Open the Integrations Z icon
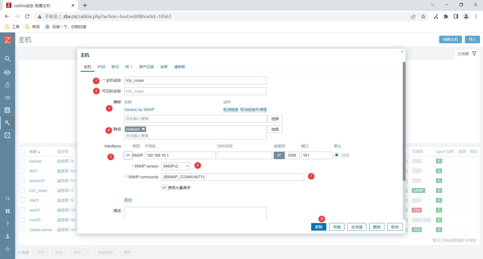This screenshot has width=483, height=259. 8,211
